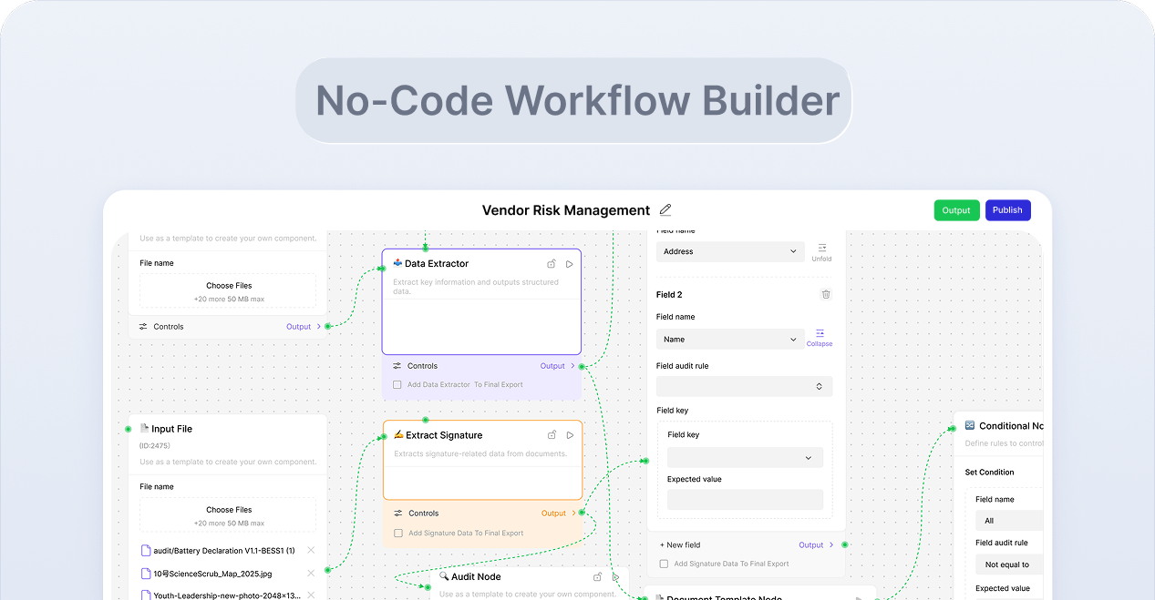The image size is (1155, 600).
Task: Edit the Vendor Risk Management title
Action: click(x=665, y=210)
